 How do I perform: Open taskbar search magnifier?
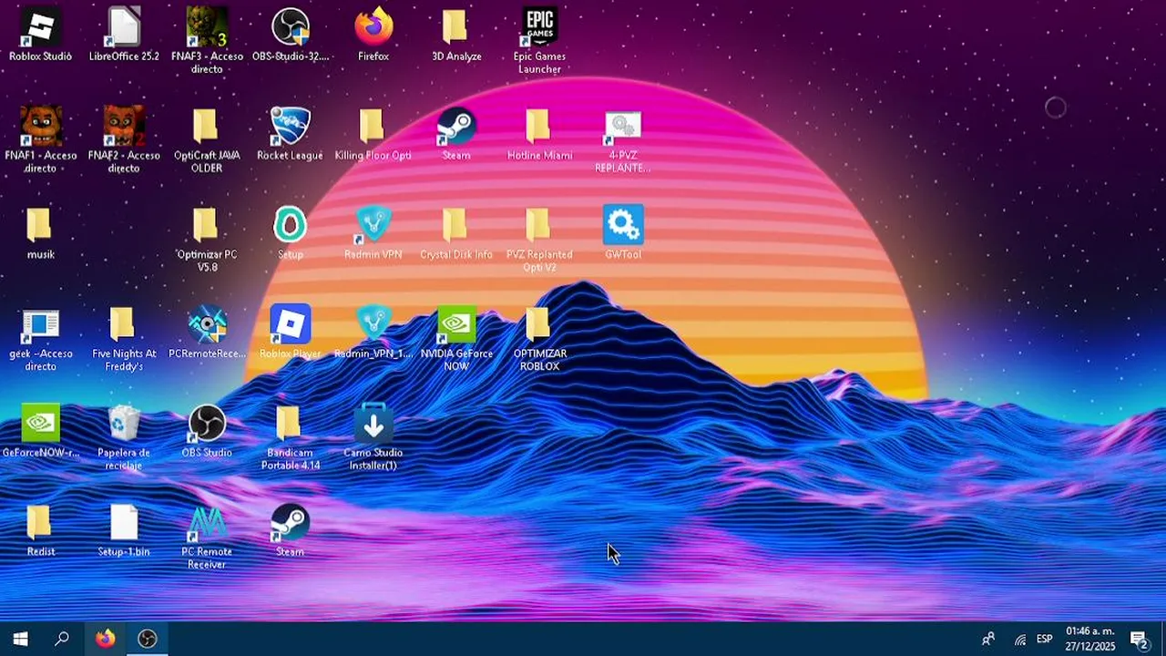tap(62, 639)
